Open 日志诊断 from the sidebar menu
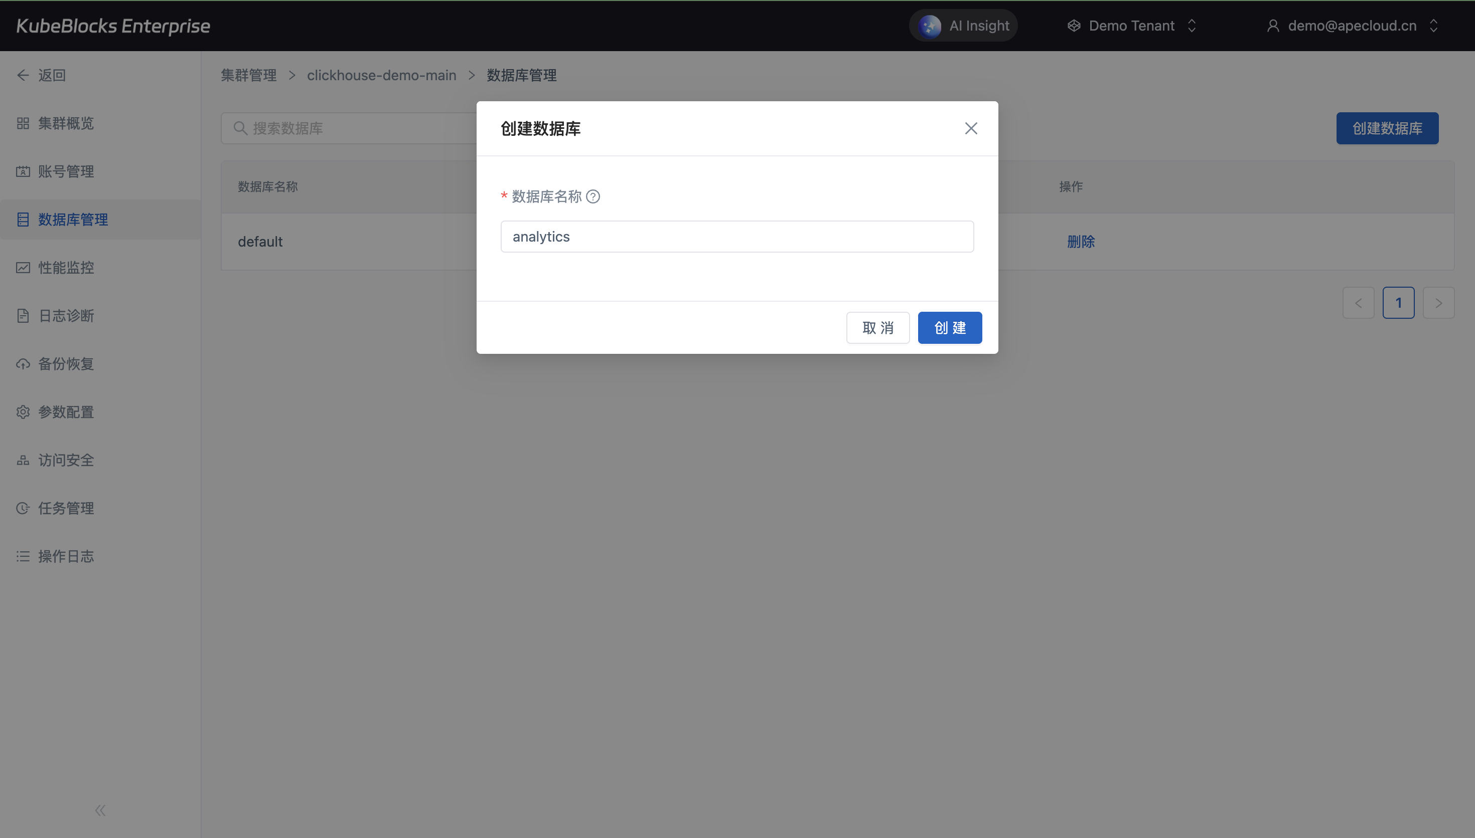The height and width of the screenshot is (838, 1475). click(x=66, y=316)
